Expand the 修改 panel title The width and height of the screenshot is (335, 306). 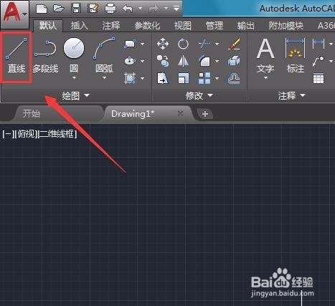[199, 95]
